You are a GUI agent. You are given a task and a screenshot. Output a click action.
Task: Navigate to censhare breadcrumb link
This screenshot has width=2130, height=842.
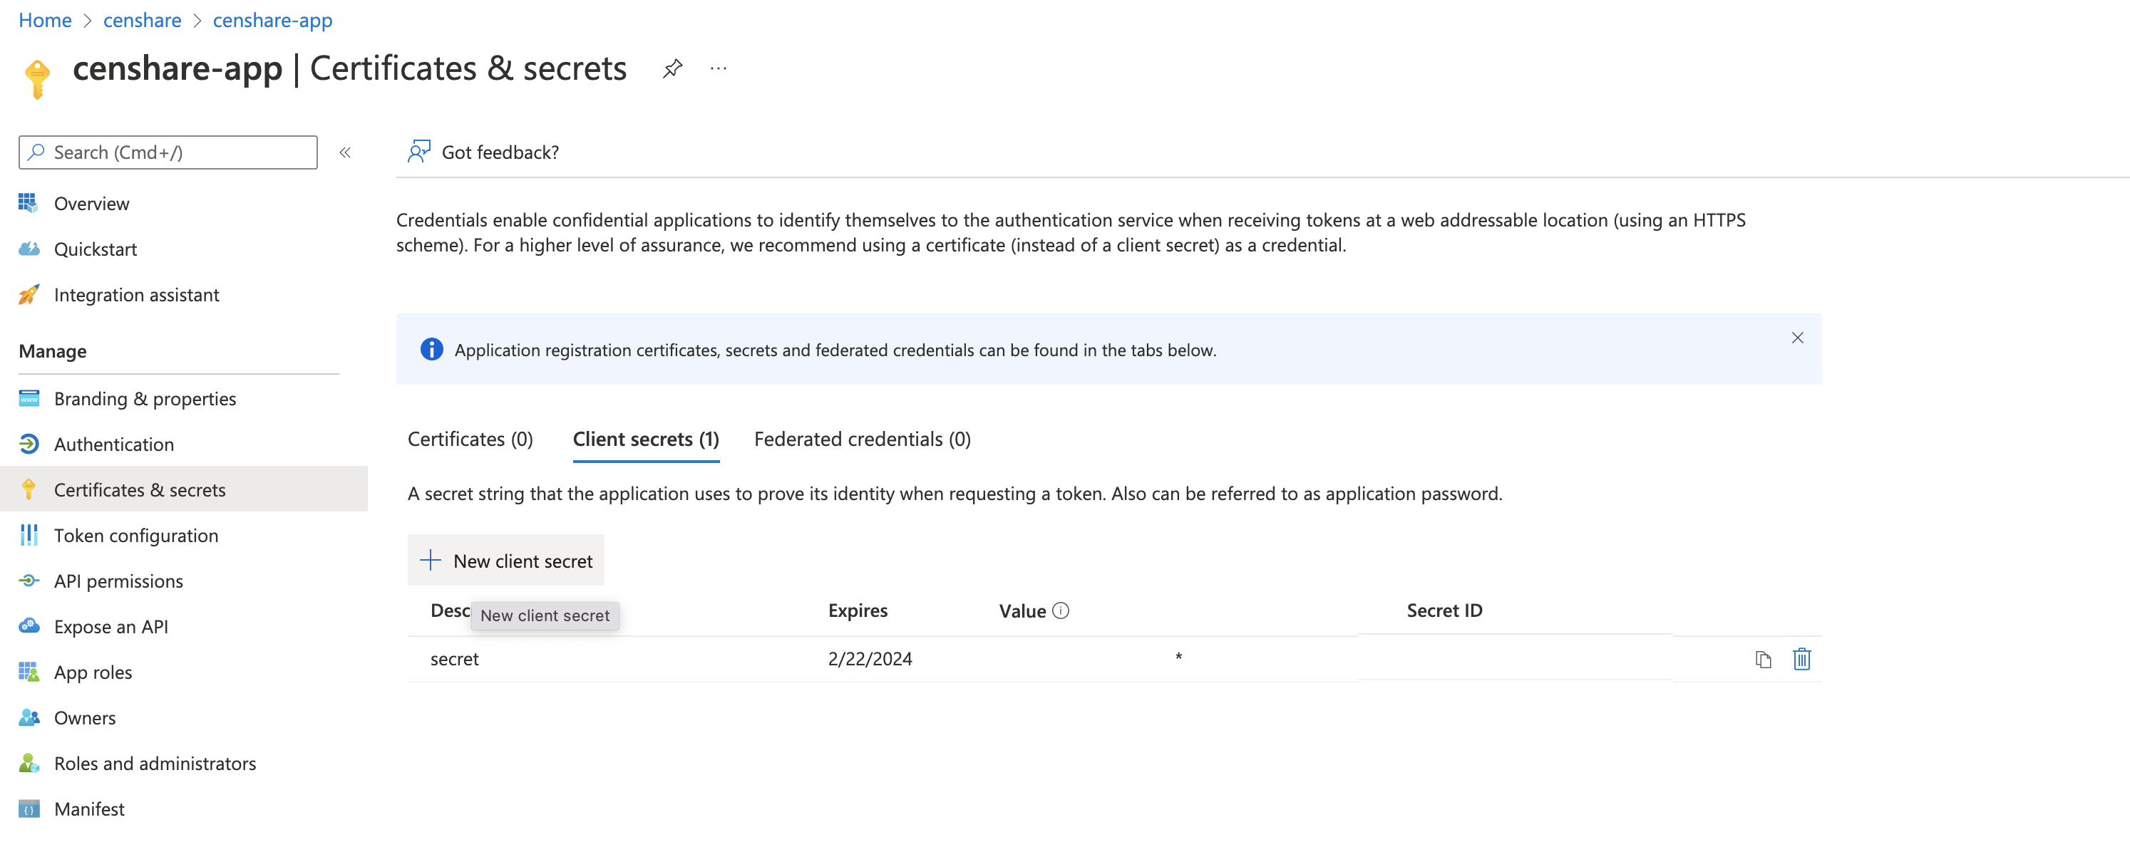click(143, 20)
